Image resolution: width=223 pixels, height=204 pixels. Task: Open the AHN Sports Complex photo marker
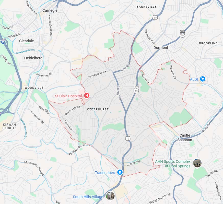[x=197, y=163]
